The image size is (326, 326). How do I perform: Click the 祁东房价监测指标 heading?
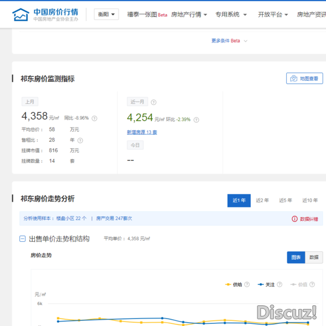click(47, 79)
